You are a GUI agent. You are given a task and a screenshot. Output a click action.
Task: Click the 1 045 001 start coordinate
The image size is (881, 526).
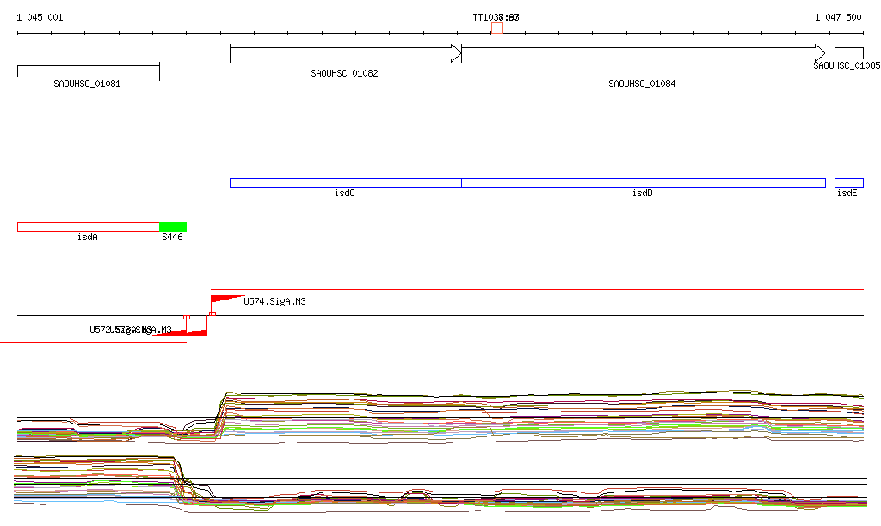tap(40, 17)
